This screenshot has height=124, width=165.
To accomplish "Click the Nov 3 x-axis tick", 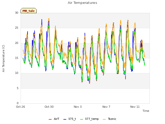I will click(78, 107).
